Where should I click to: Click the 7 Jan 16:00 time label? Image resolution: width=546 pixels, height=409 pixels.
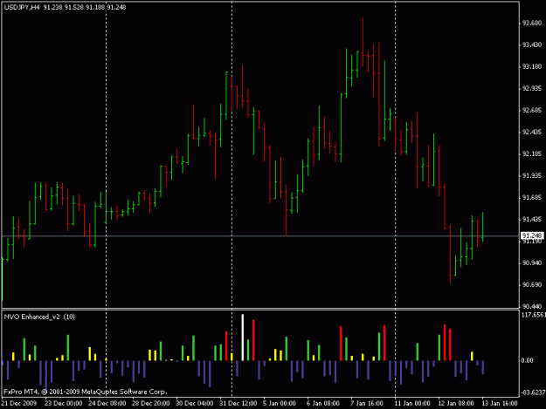[x=367, y=404]
